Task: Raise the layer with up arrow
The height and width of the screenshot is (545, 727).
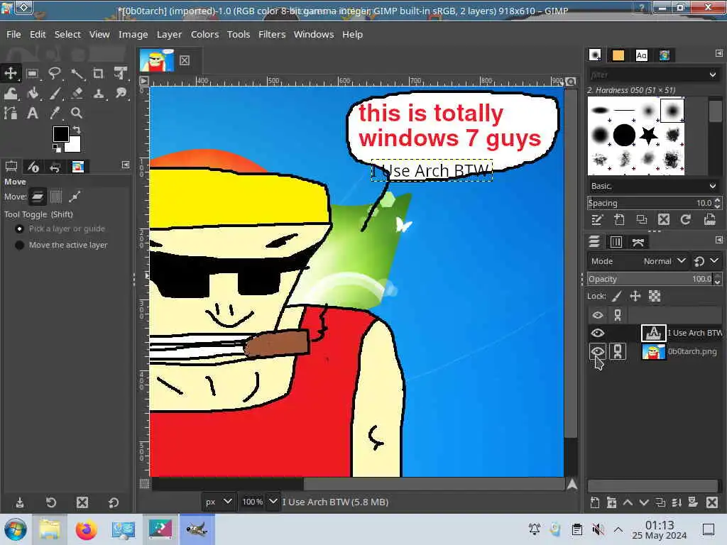Action: tap(628, 502)
